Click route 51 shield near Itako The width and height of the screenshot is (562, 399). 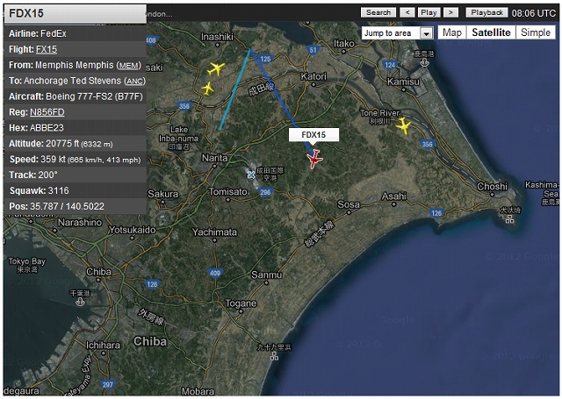click(x=313, y=50)
